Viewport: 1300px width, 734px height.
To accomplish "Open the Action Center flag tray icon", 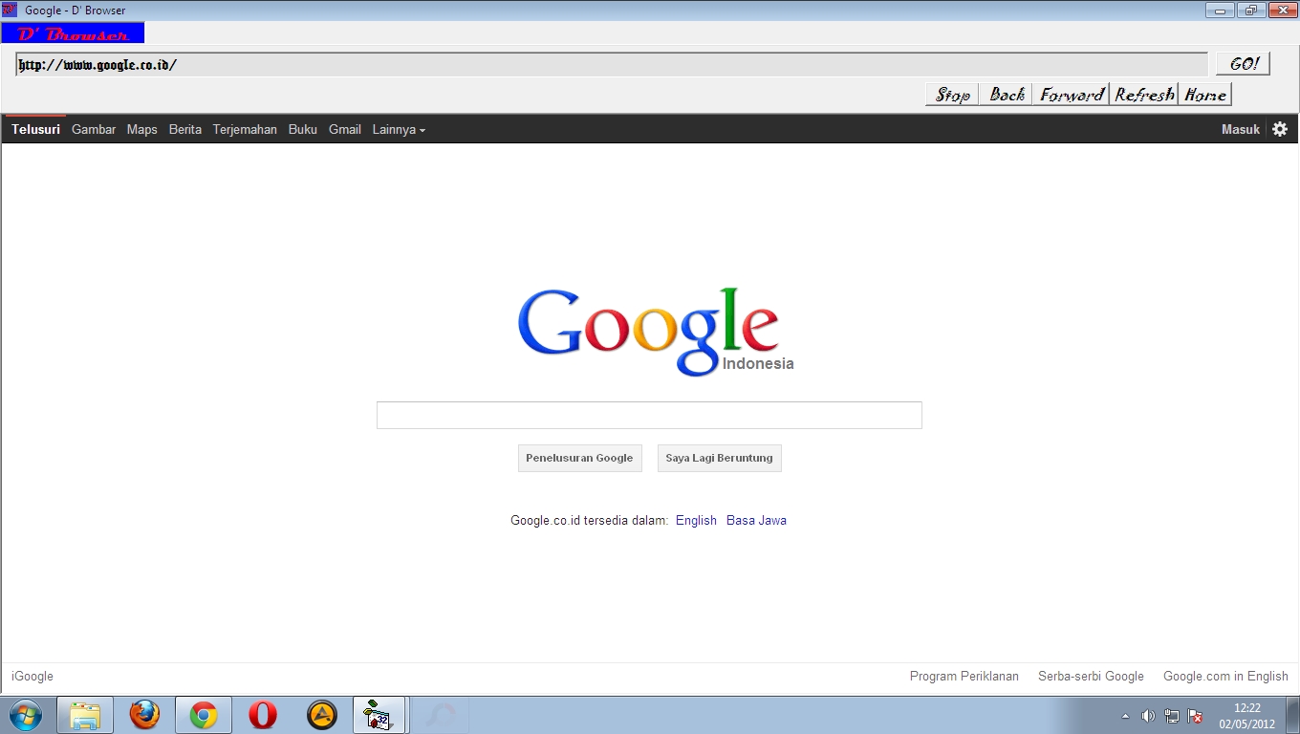I will [1195, 716].
